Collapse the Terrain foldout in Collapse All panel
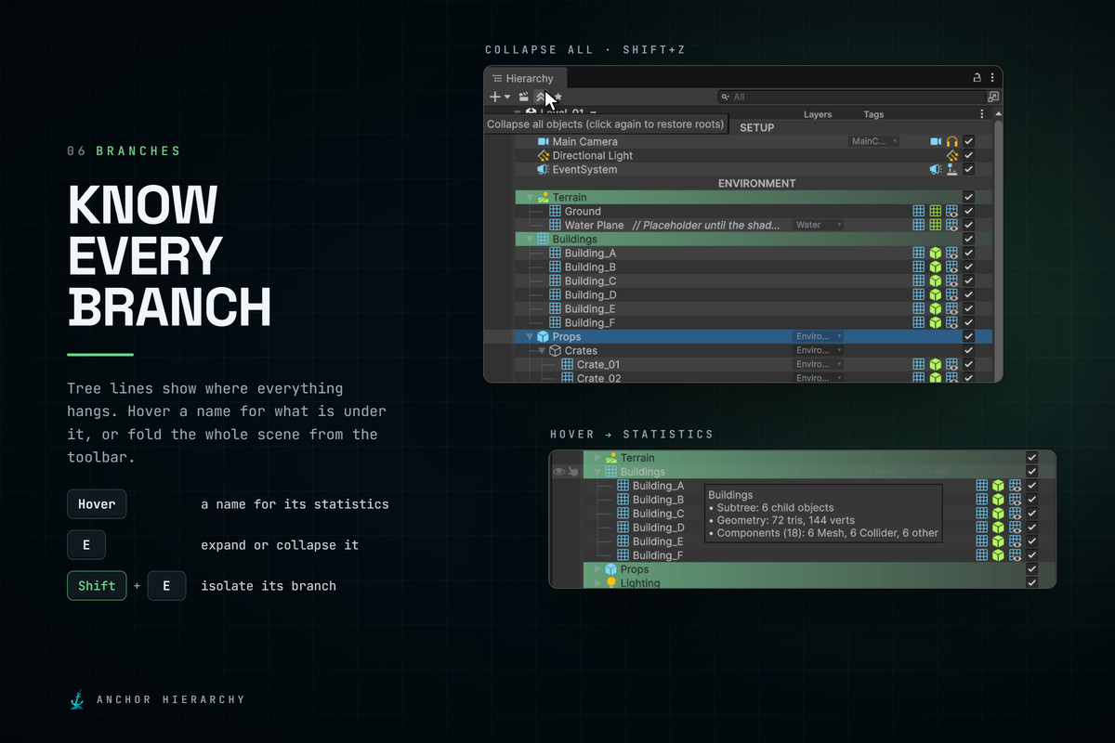This screenshot has height=743, width=1115. (530, 198)
